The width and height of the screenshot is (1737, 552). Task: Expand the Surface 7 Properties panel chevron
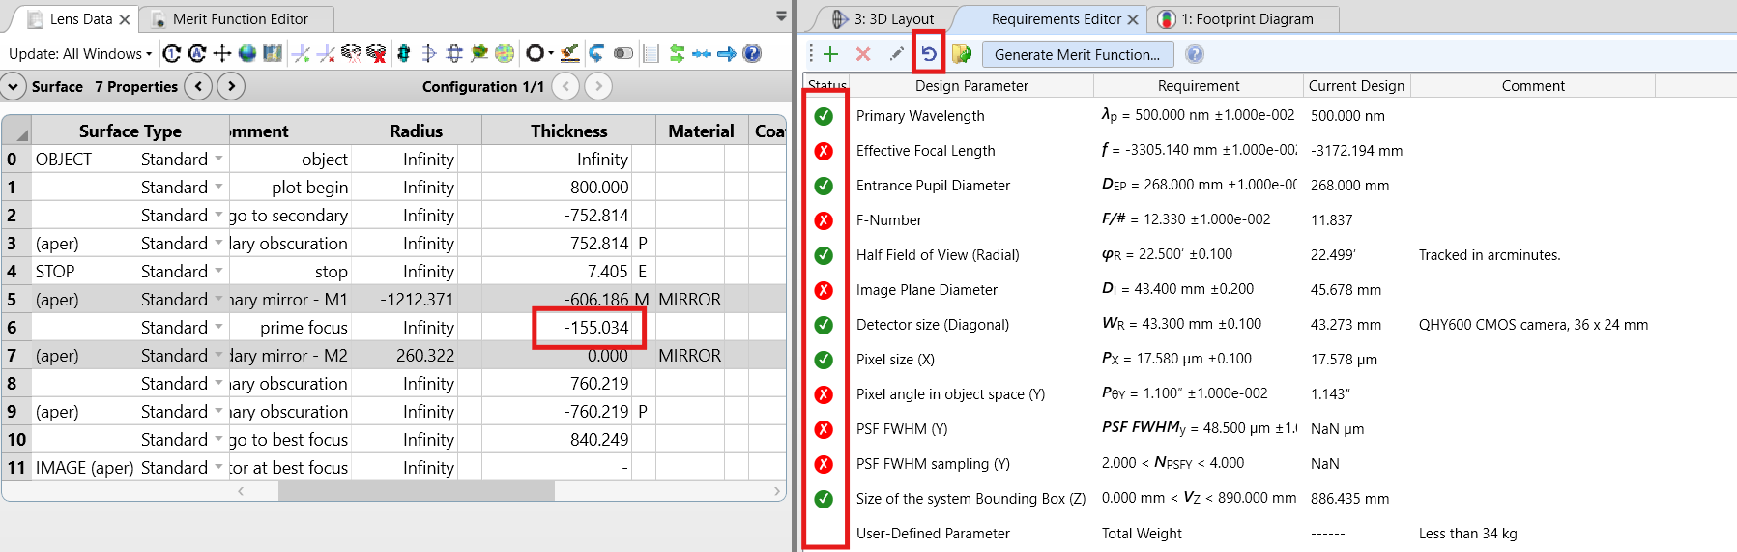pos(14,86)
